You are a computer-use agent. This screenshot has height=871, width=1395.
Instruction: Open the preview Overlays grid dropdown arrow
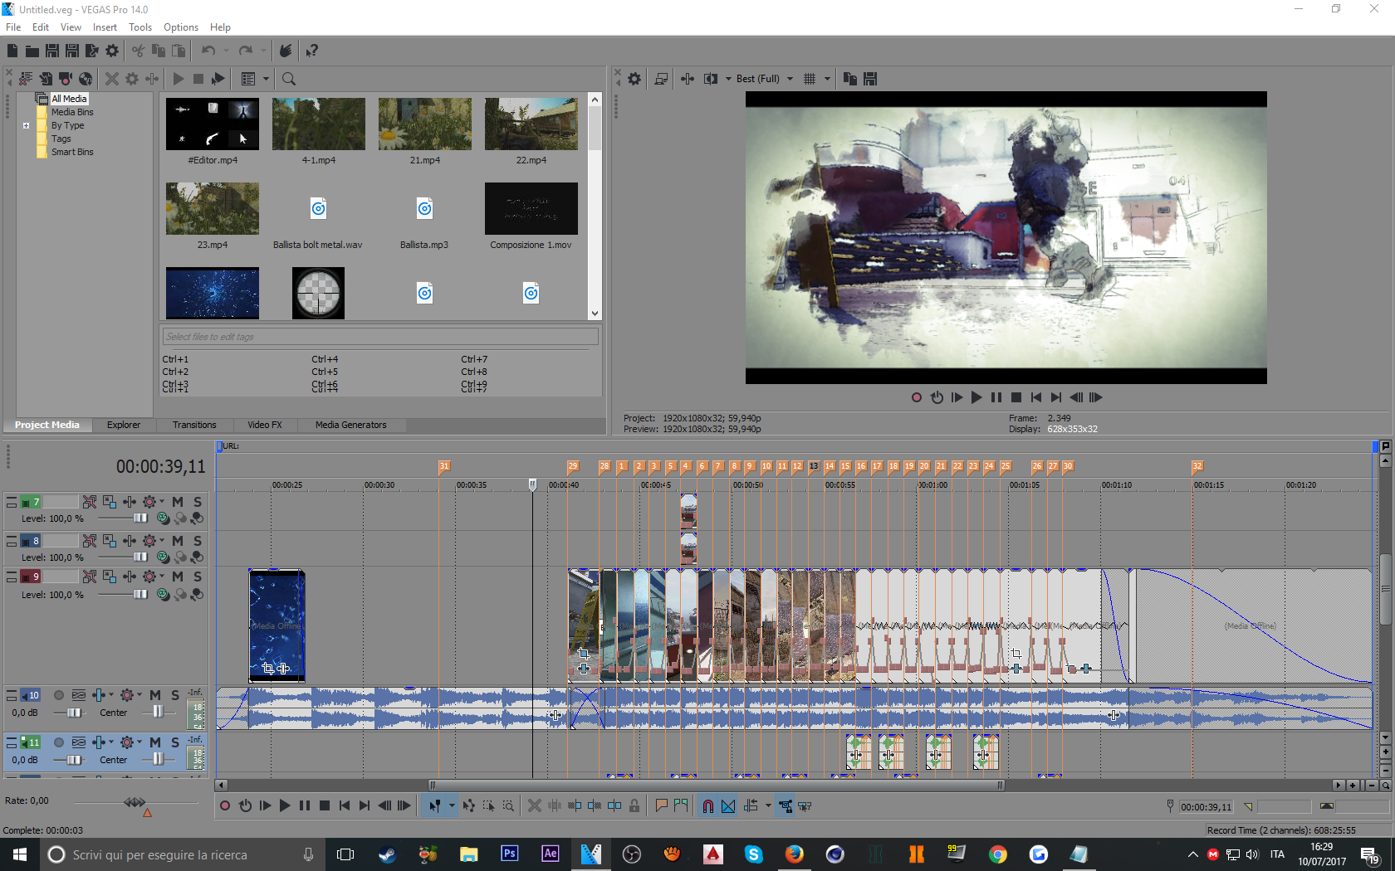[827, 79]
